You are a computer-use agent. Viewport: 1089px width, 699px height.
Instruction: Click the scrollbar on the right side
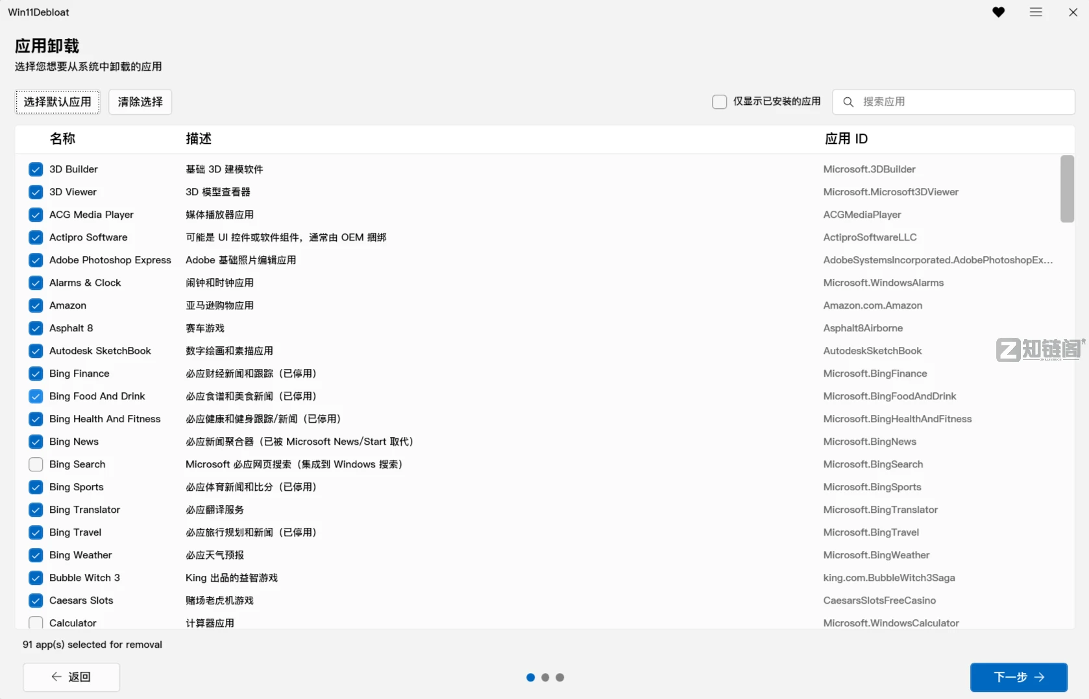[1066, 189]
